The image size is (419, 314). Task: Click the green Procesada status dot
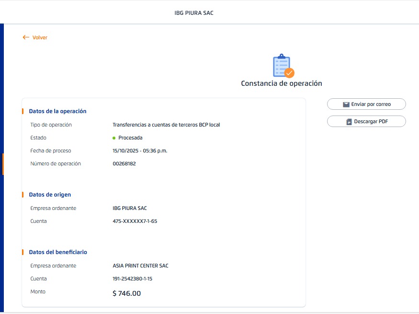coord(114,138)
